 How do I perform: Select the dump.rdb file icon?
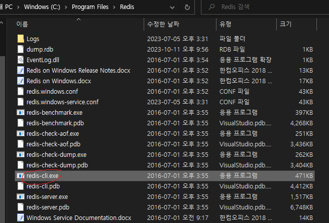coord(21,49)
